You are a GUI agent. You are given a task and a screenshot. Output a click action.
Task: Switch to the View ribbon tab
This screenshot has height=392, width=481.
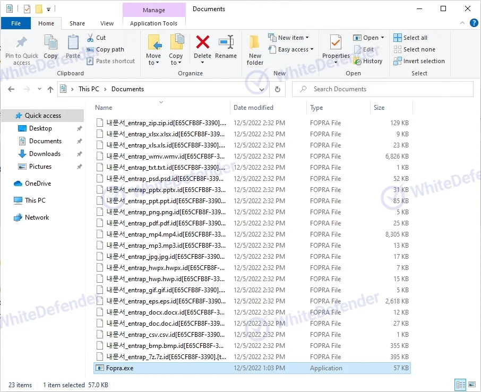tap(107, 23)
